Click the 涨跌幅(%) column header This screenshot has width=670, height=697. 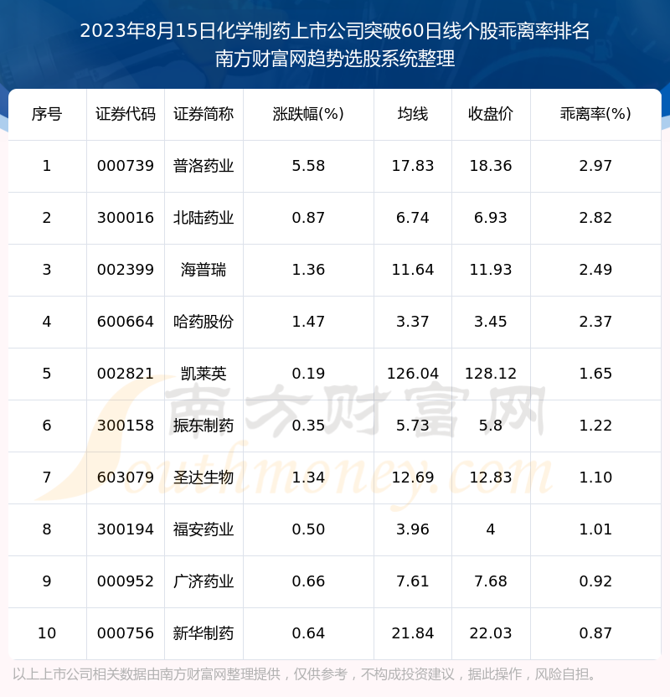308,114
